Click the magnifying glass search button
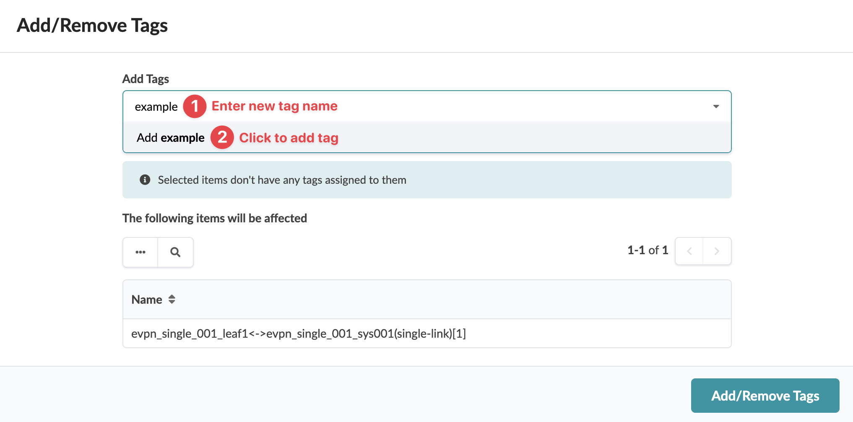Screen dimensions: 853x422 [x=175, y=252]
